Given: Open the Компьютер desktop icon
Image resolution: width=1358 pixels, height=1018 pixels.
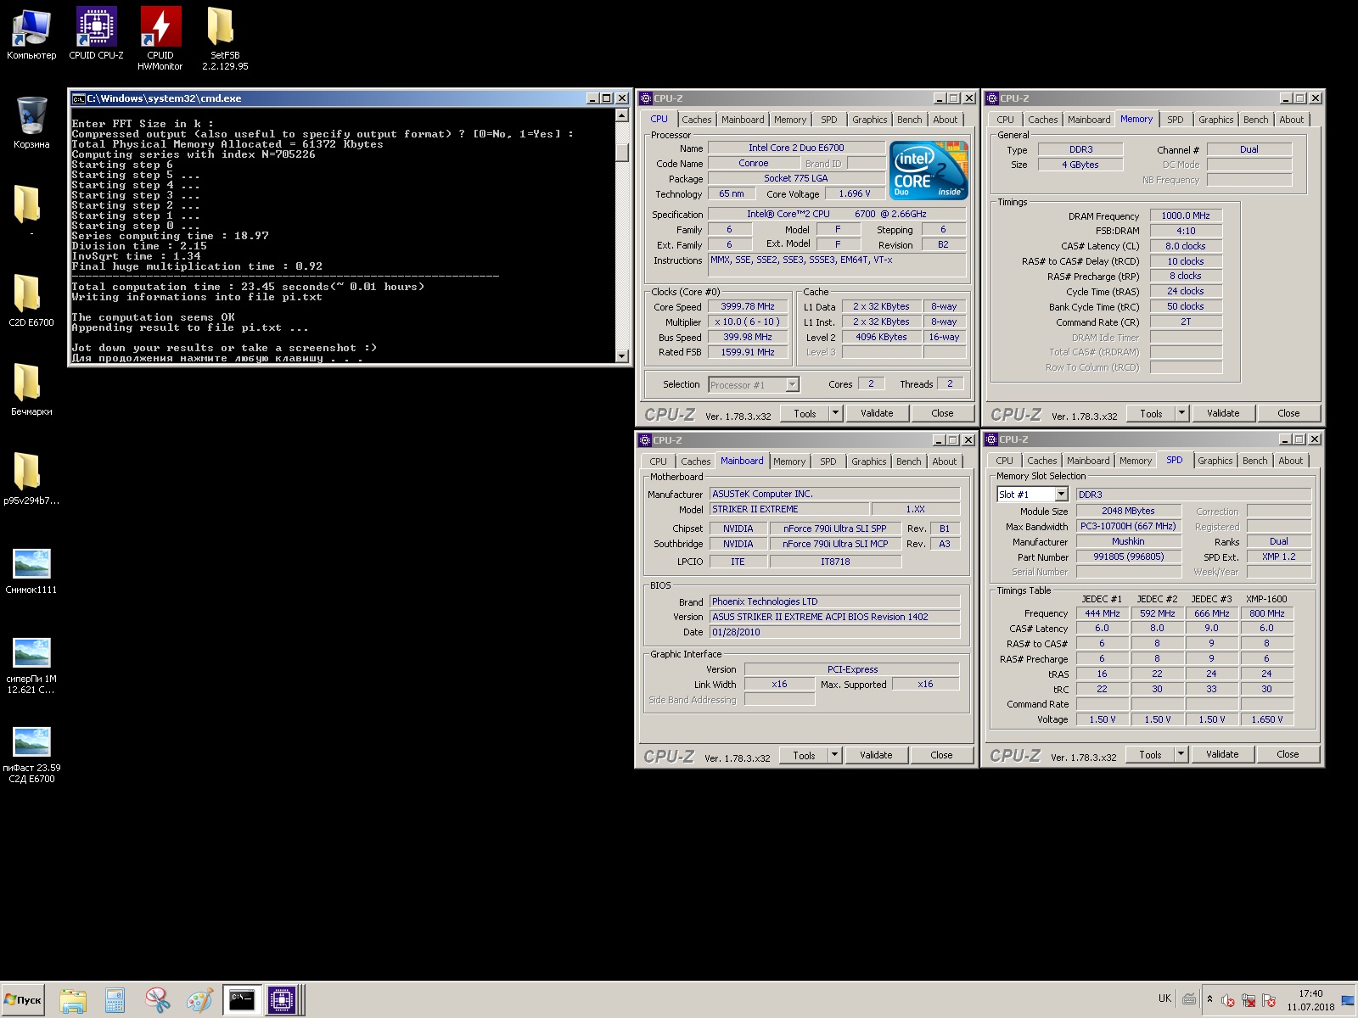Looking at the screenshot, I should coord(31,34).
